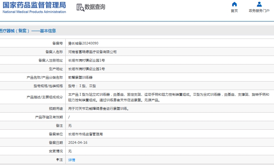The height and width of the screenshot is (166, 274).
Task: Click intended use text 用于对关节功能障碍患者进行康复训练
Action: pos(98,109)
